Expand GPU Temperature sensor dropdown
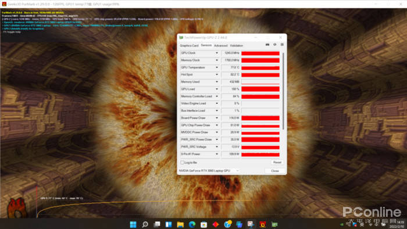 (x=217, y=67)
